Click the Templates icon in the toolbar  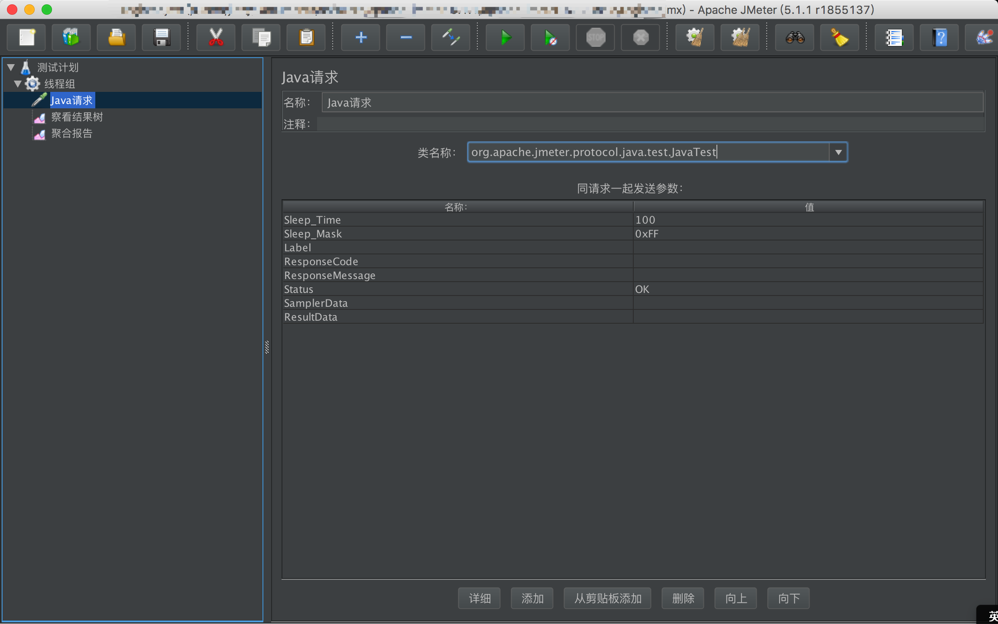[x=71, y=38]
